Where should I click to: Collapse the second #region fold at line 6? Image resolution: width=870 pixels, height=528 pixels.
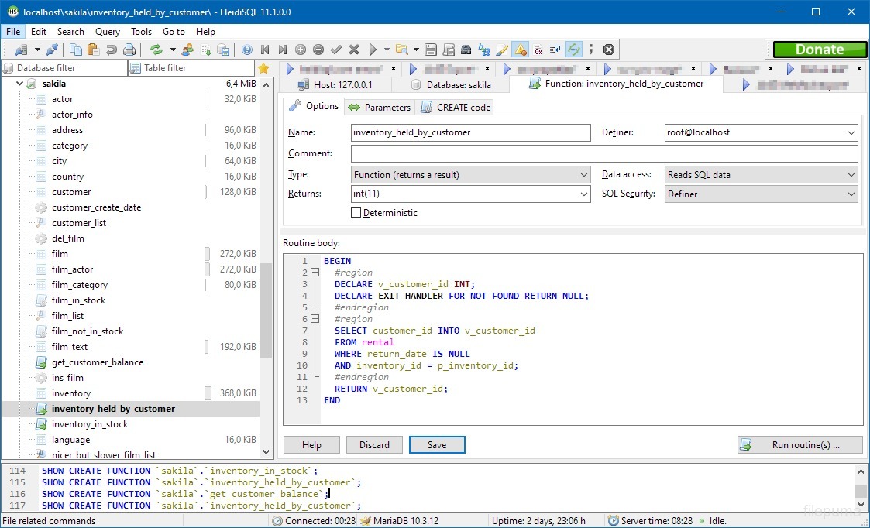[x=315, y=319]
